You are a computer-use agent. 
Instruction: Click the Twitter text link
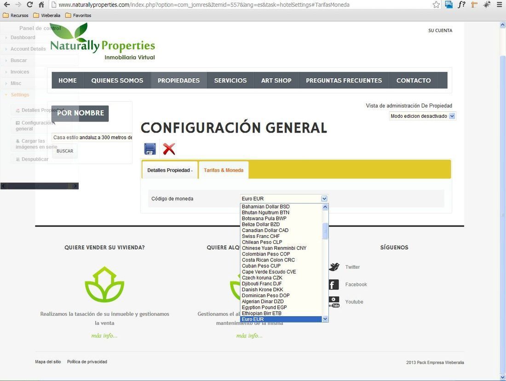(x=352, y=267)
